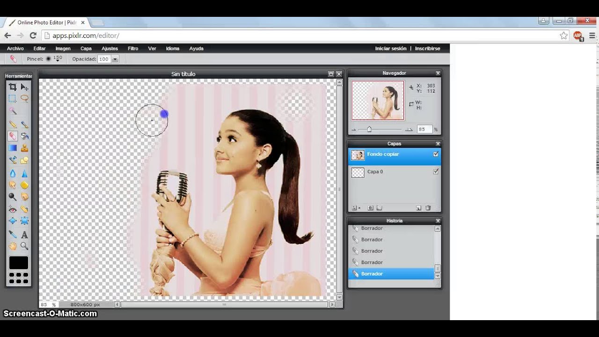Screen dimensions: 599x337
Task: Create new layer in Capas panel
Action: [418, 208]
